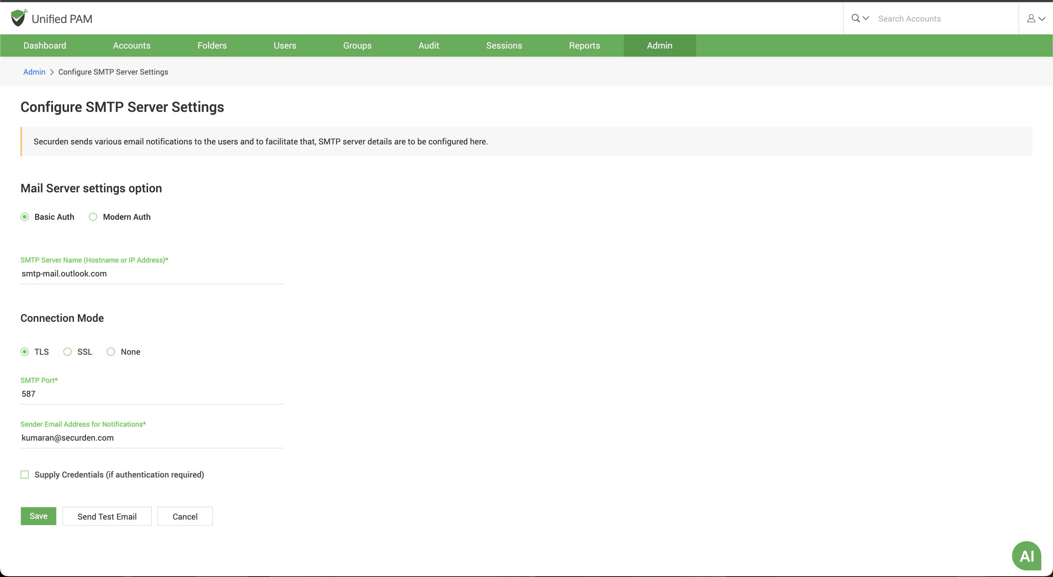
Task: Click Send Test Email button
Action: click(x=107, y=517)
